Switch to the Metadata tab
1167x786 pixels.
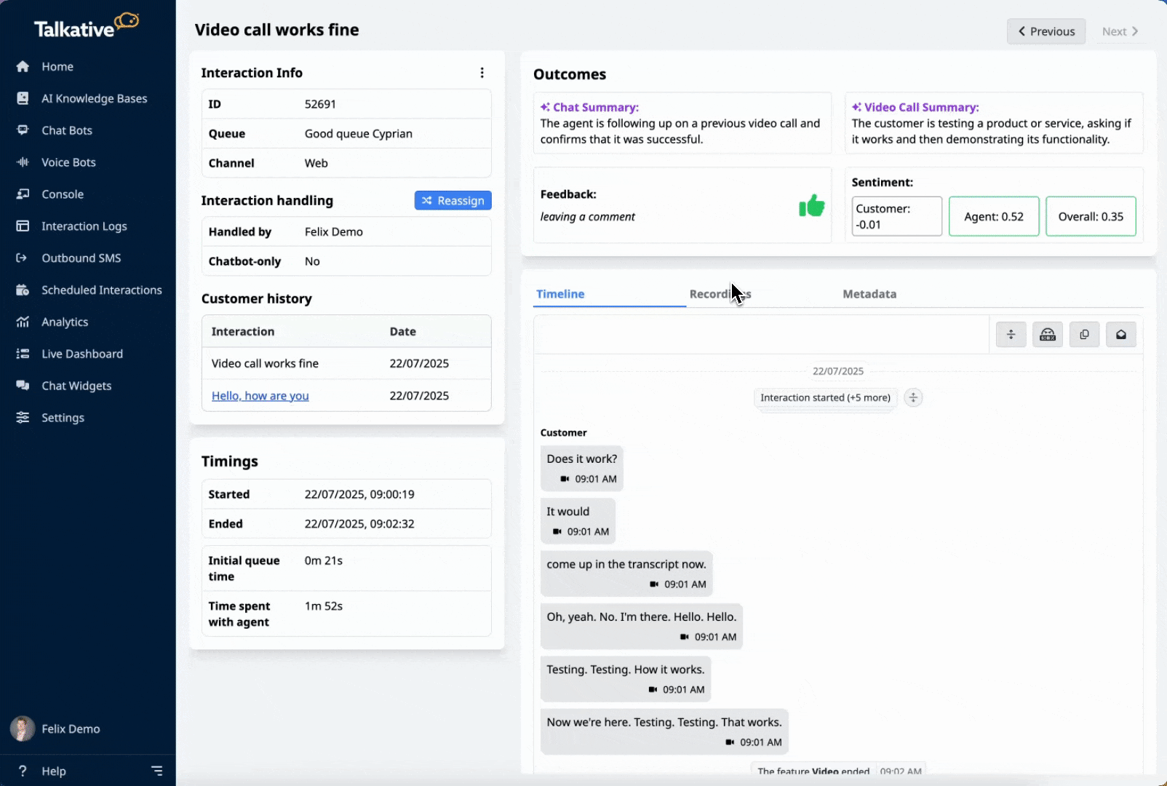click(869, 294)
